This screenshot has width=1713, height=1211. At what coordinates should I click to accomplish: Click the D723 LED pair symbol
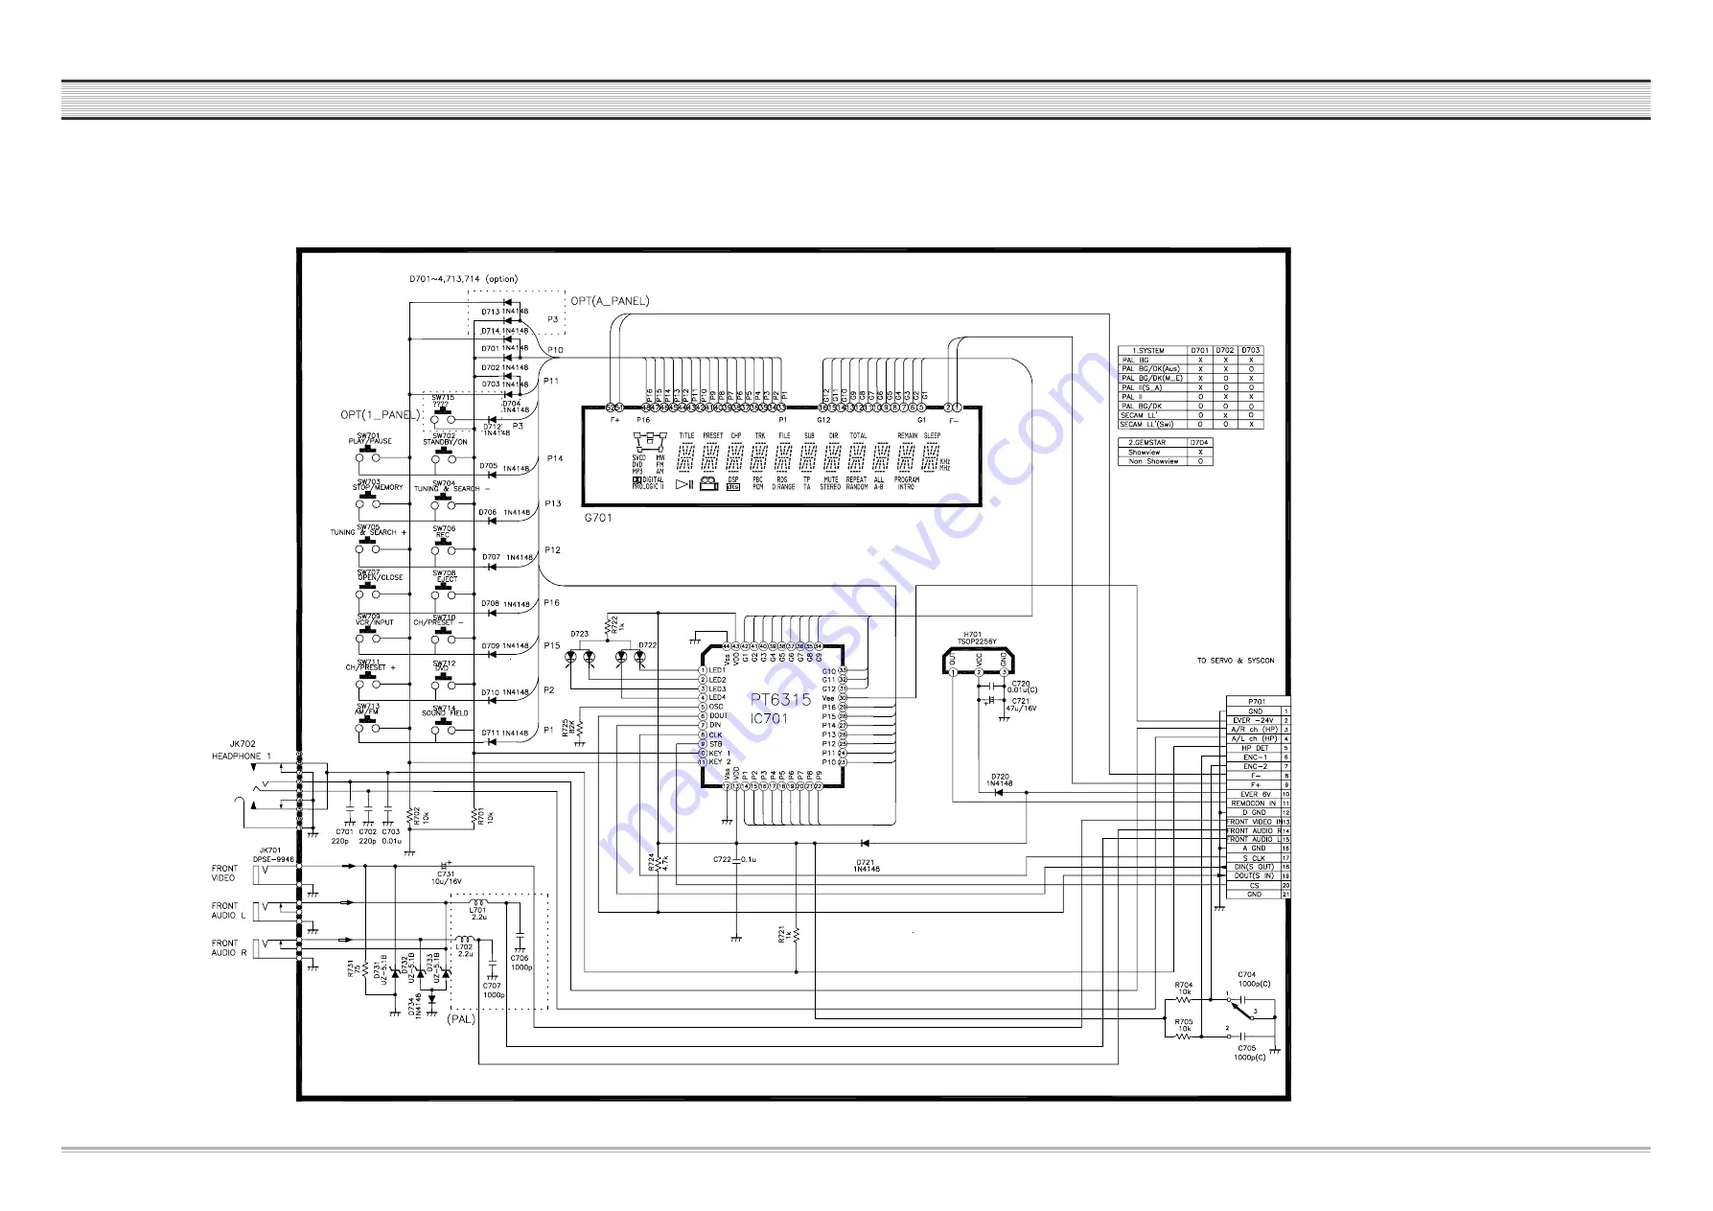(x=580, y=657)
